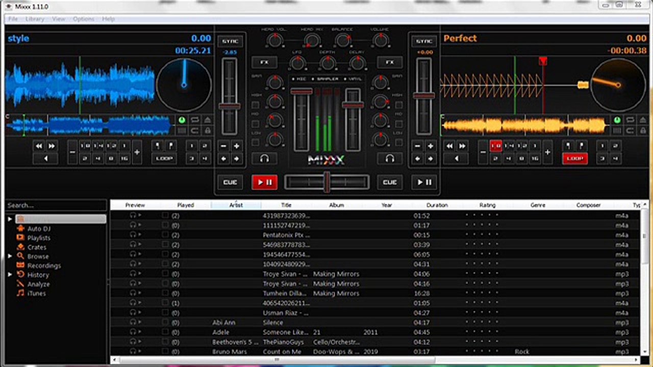Image resolution: width=653 pixels, height=367 pixels.
Task: Toggle repeat on the right deck
Action: (x=631, y=120)
